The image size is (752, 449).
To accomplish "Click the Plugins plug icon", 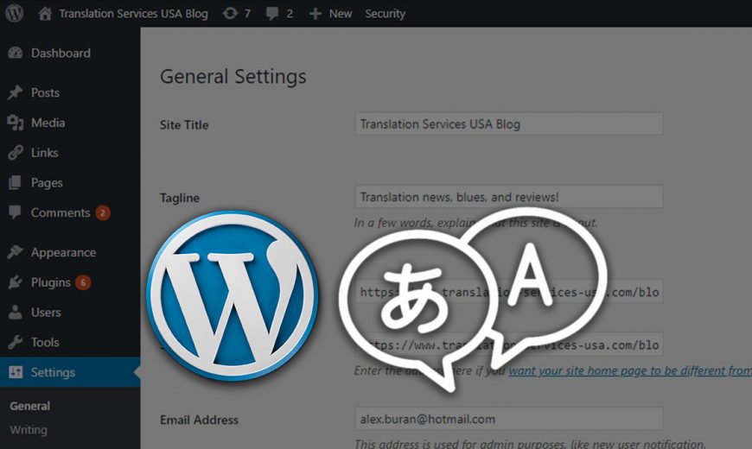I will (16, 282).
